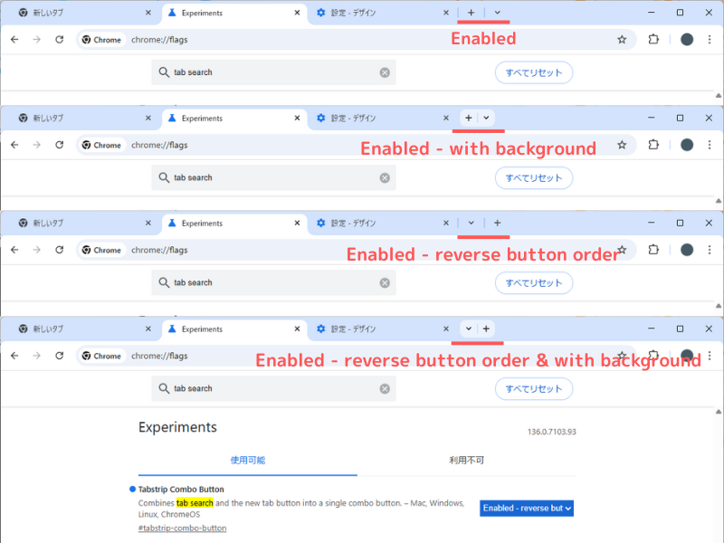Open three-dot menu in third window

[710, 250]
